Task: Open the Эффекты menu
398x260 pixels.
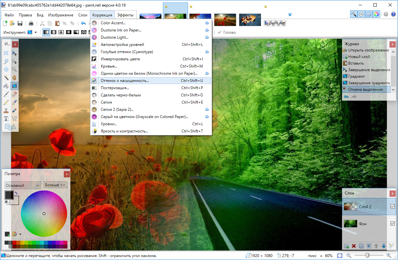Action: pyautogui.click(x=125, y=15)
